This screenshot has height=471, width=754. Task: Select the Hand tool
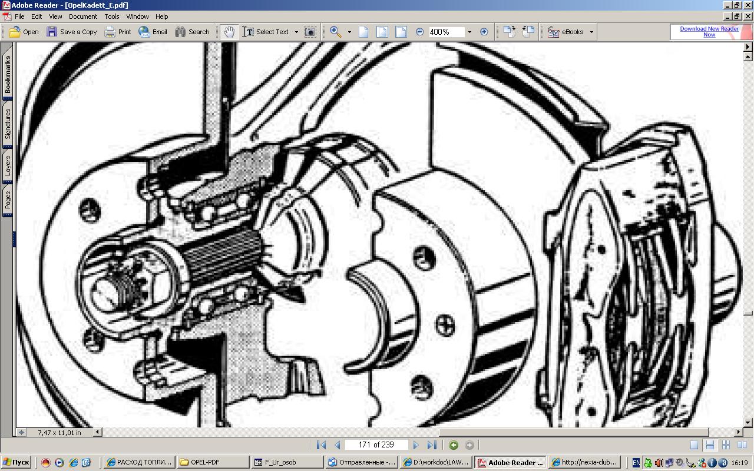(229, 32)
